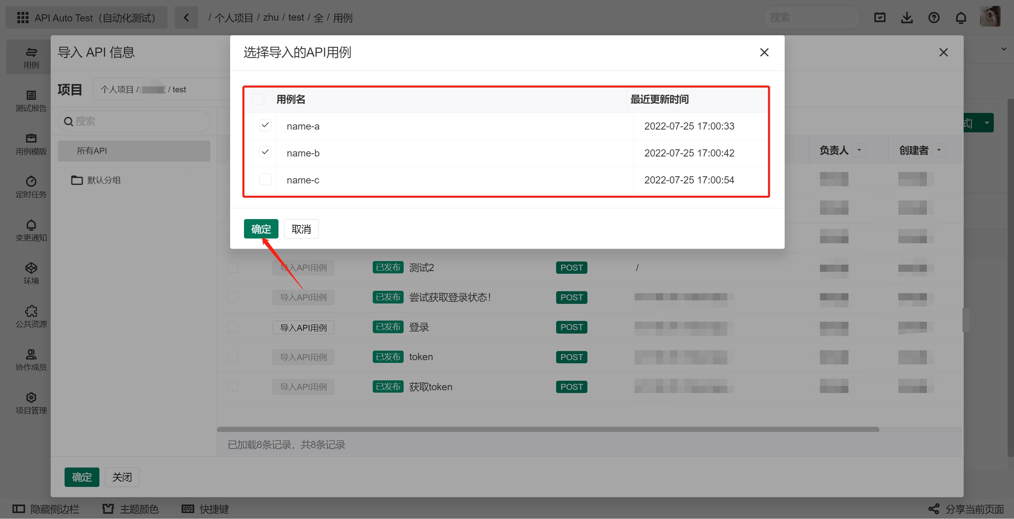Open the 创建者 column filter dropdown

pyautogui.click(x=939, y=150)
